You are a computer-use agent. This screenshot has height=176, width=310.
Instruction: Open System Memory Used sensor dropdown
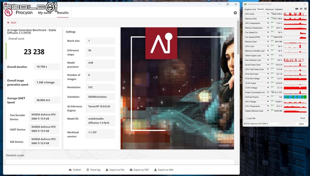pyautogui.click(x=268, y=111)
